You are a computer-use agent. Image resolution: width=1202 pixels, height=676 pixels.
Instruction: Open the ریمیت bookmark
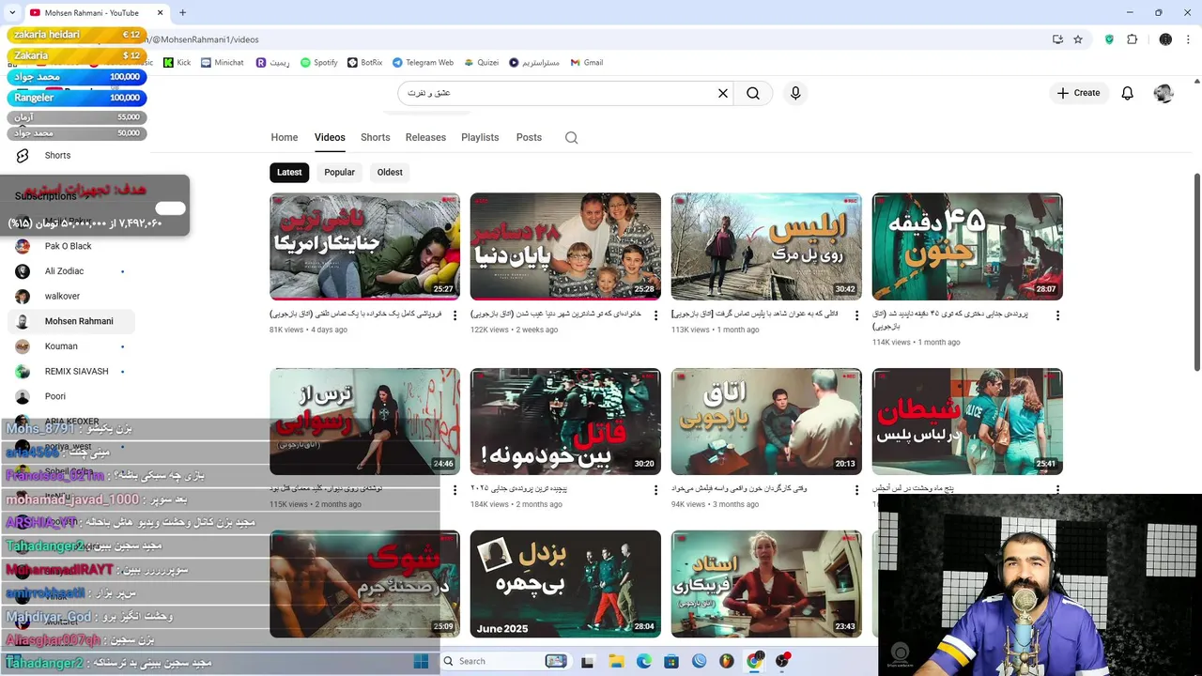coord(272,63)
